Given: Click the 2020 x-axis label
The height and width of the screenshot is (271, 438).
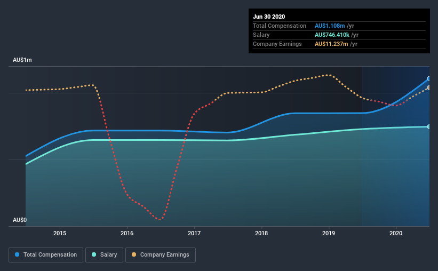Looking at the screenshot, I should pos(396,233).
